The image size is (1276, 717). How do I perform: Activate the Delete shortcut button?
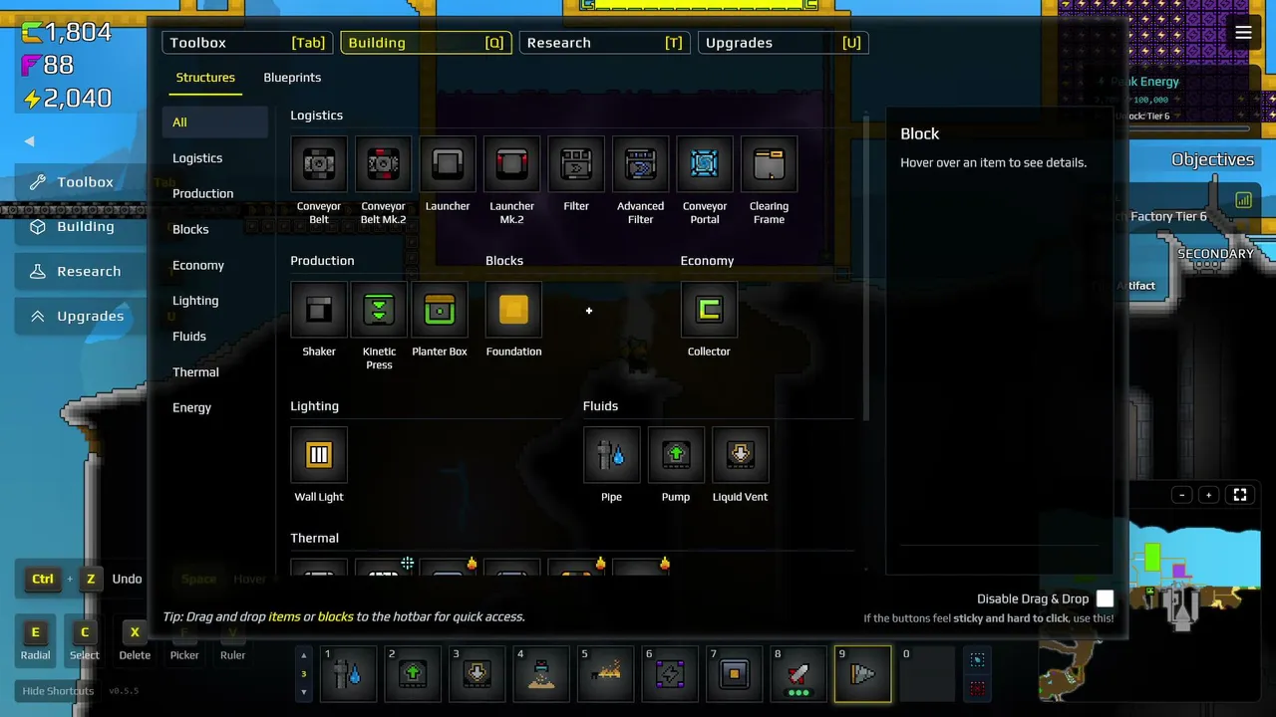135,639
